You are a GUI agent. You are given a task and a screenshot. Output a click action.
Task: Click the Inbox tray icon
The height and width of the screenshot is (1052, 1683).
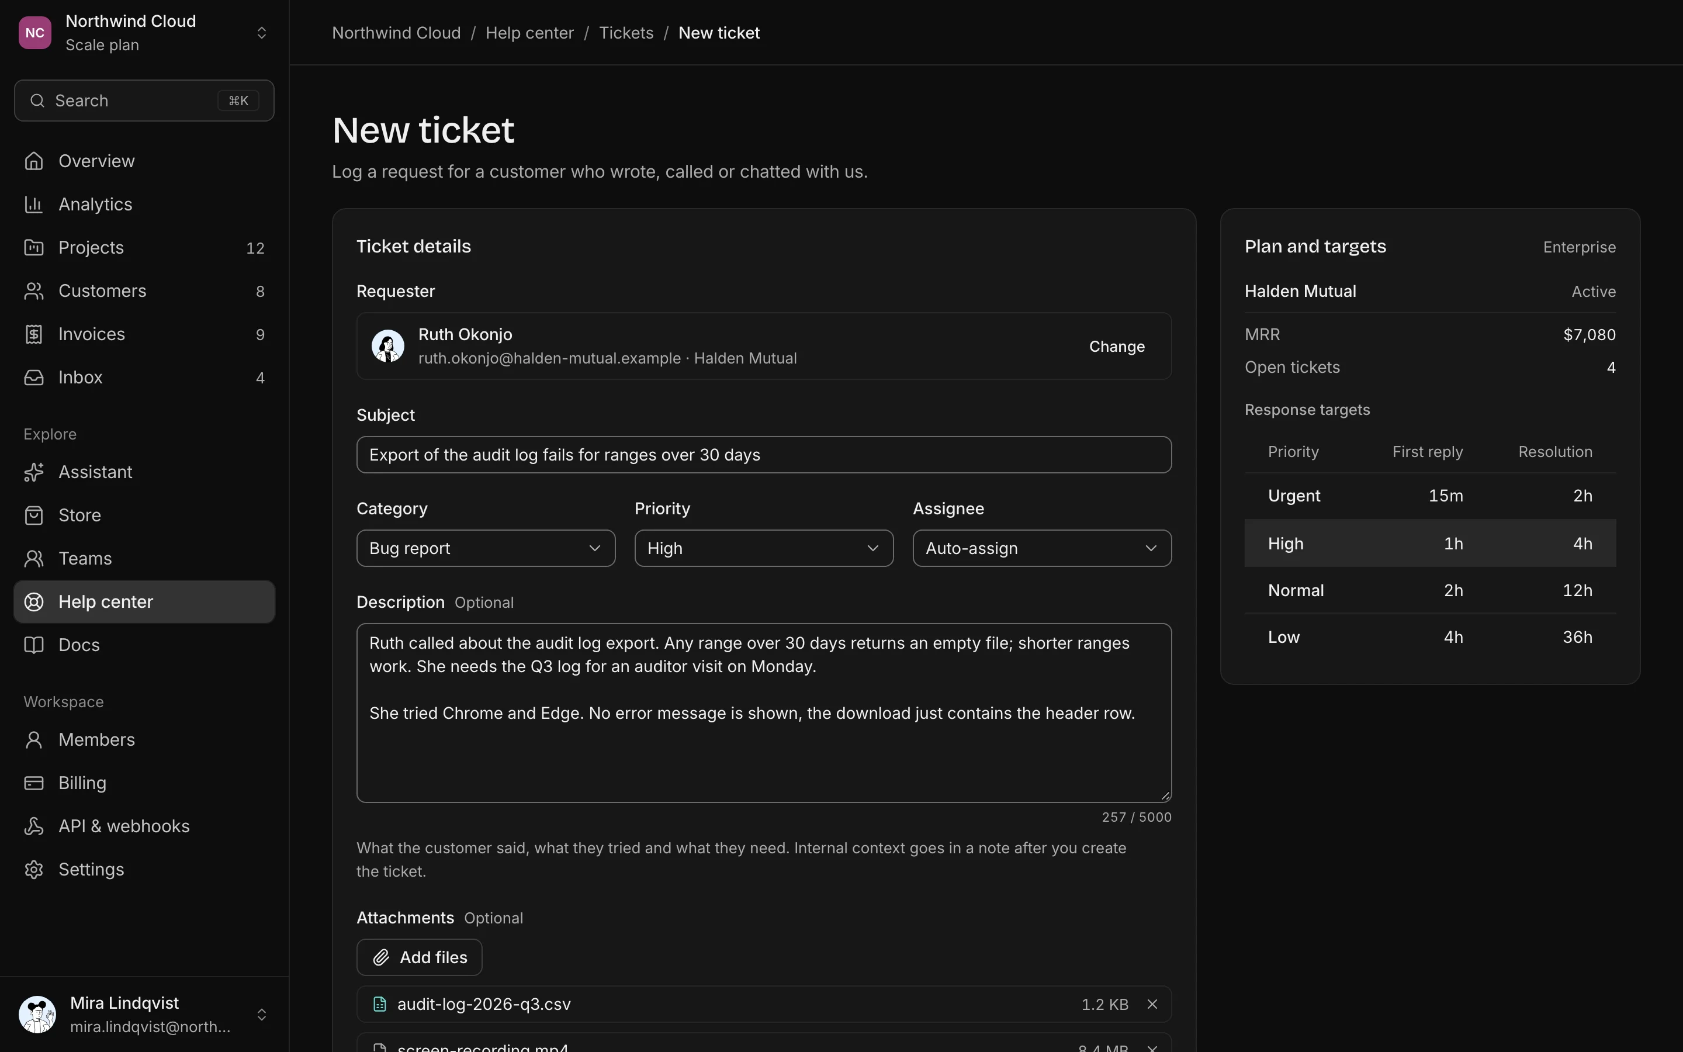coord(33,377)
